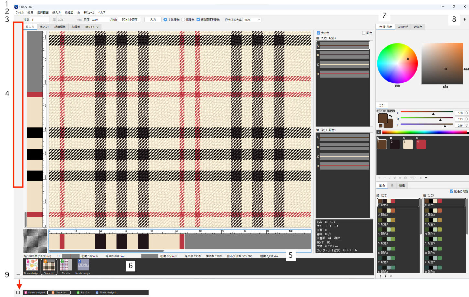Select the CMY color mode button
Image resolution: width=469 pixels, height=297 pixels.
point(392,111)
